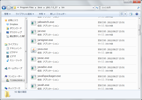Image resolution: width=142 pixels, height=100 pixels.
Task: Select ライブラリ in navigation pane
Action: pyautogui.click(x=11, y=44)
